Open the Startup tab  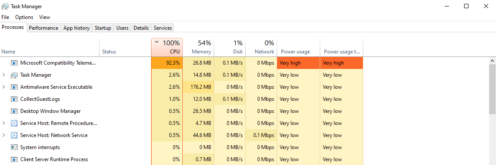coord(103,28)
